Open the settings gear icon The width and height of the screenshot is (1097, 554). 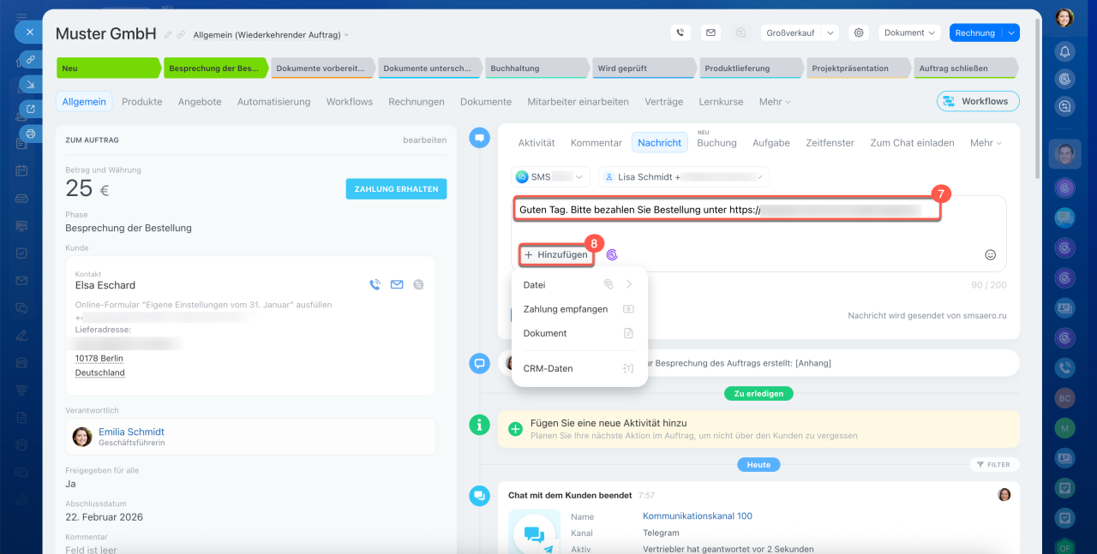pos(858,33)
